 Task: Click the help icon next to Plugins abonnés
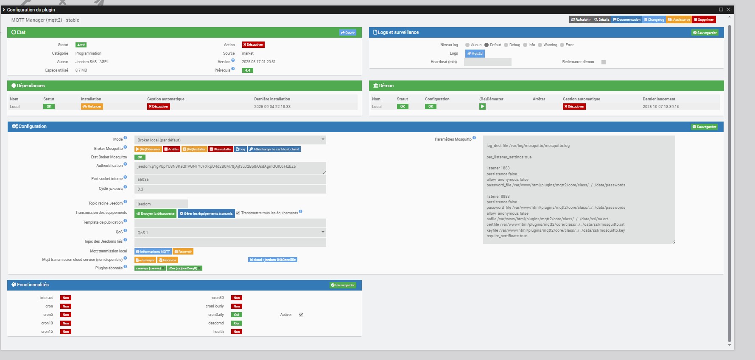(125, 267)
